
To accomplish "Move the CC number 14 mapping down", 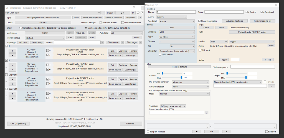I will (12, 69).
